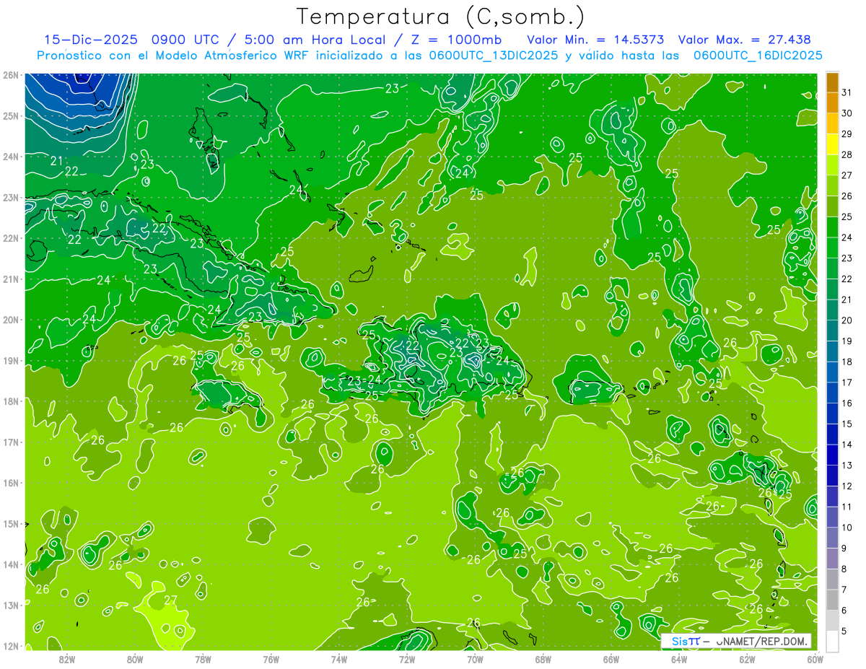Click the legend value 14
The width and height of the screenshot is (866, 669).
point(847,445)
